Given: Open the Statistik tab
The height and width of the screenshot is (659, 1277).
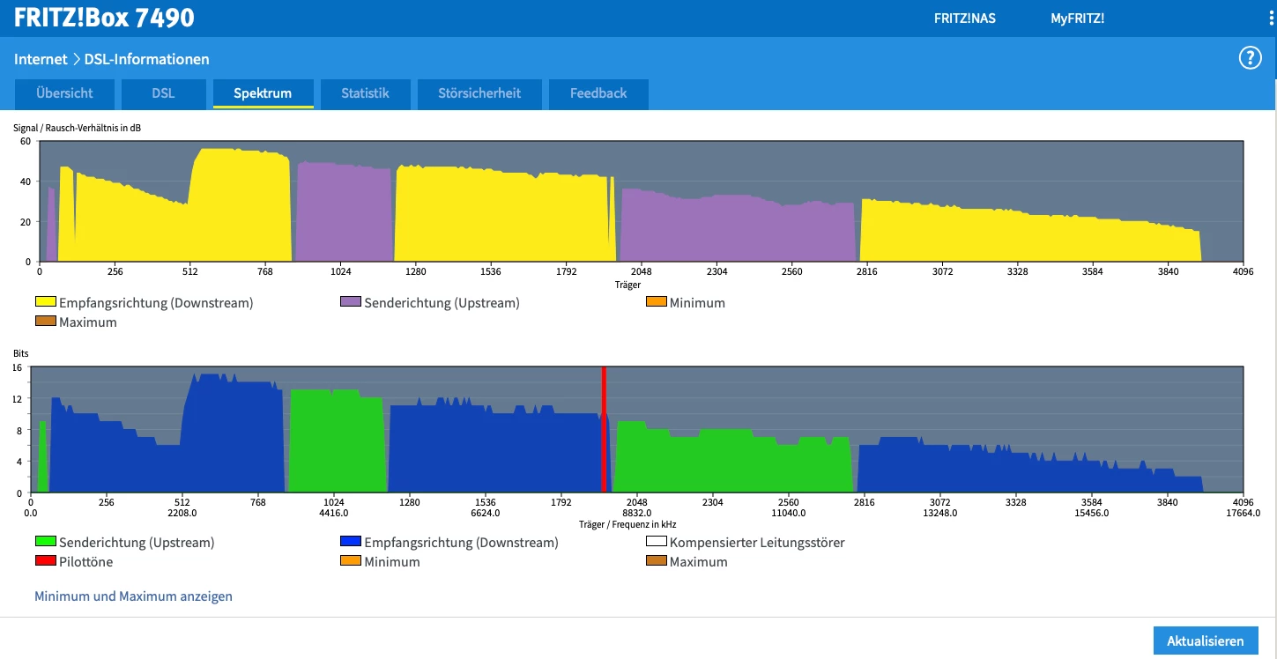Looking at the screenshot, I should (365, 93).
